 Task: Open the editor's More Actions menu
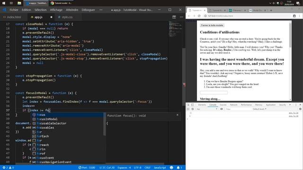pyautogui.click(x=181, y=17)
